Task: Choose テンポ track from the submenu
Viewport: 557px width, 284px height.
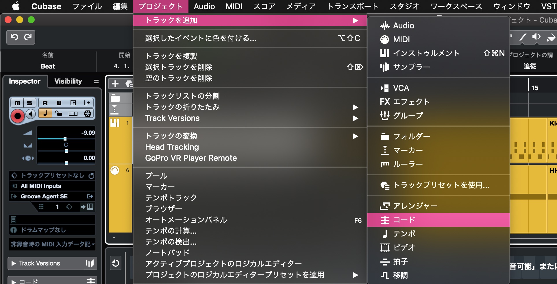Action: tap(438, 234)
